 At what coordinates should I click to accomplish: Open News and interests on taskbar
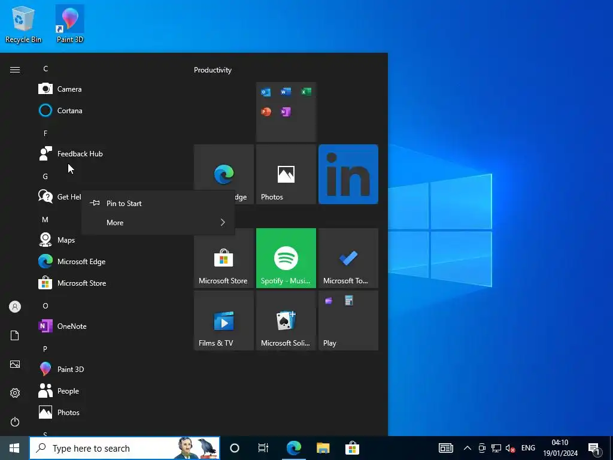tap(445, 448)
